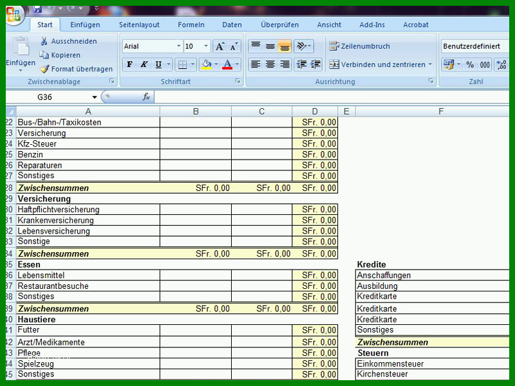Image resolution: width=515 pixels, height=386 pixels.
Task: Click the Einfügen paste clipboard icon
Action: 21,46
